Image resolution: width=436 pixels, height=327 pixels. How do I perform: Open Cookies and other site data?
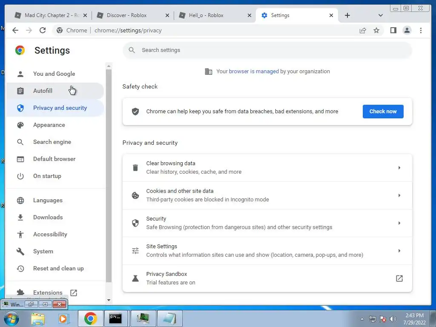tap(267, 195)
